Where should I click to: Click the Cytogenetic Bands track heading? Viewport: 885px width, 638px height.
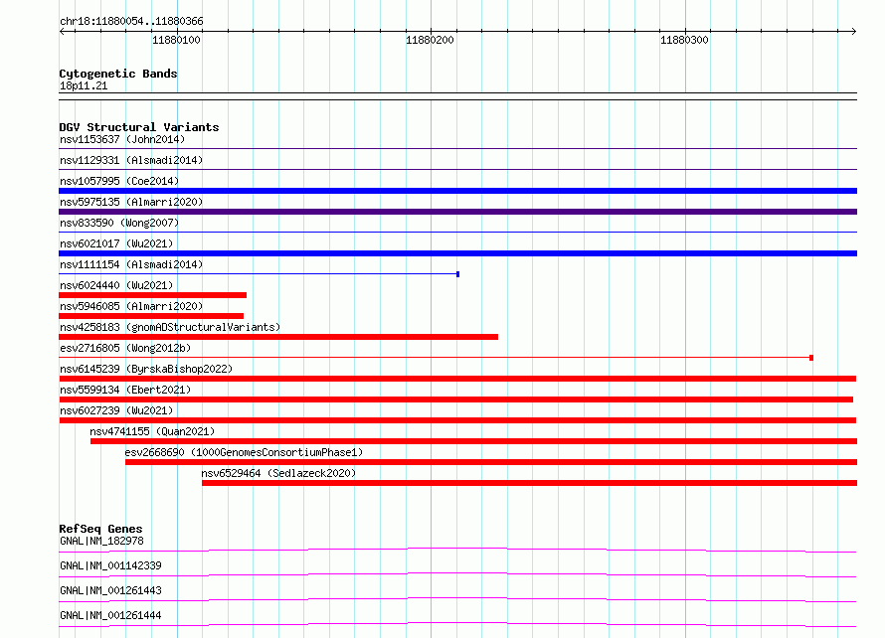coord(118,74)
